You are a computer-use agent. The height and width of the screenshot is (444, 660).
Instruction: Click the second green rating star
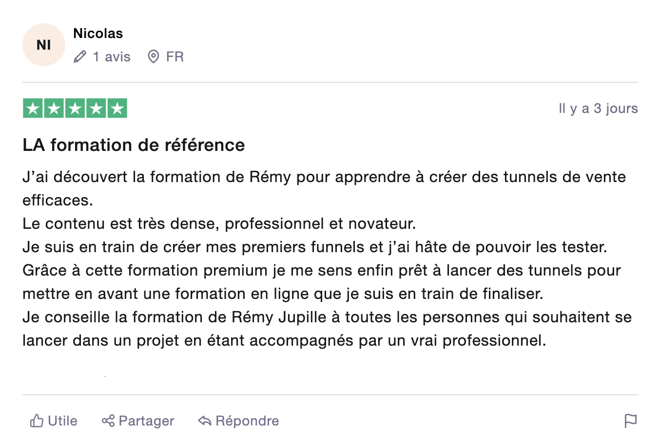(54, 109)
